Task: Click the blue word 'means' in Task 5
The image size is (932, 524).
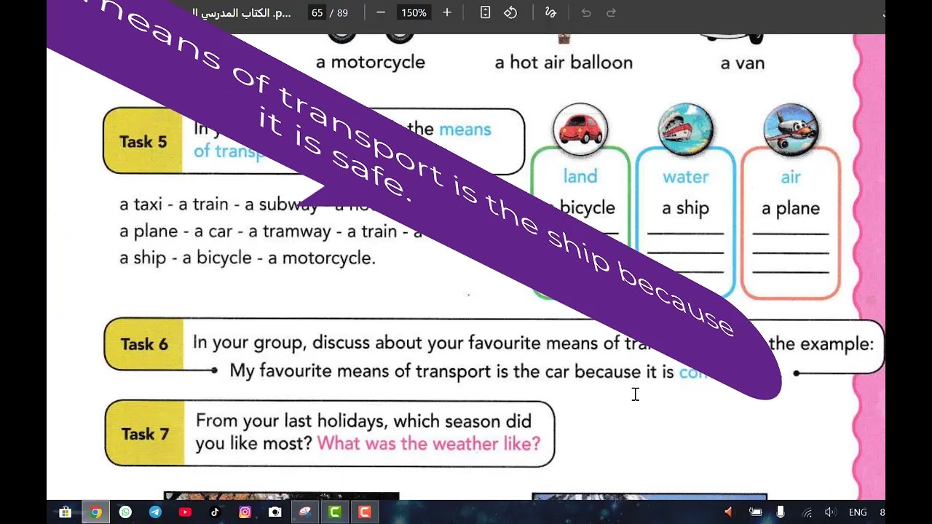Action: click(x=465, y=130)
